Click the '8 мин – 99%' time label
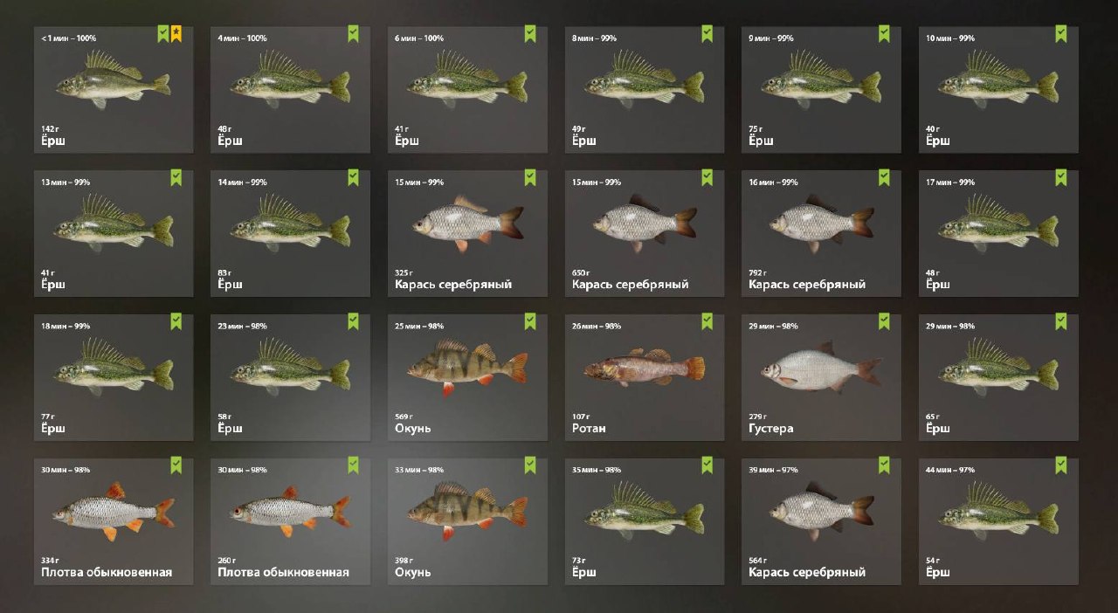This screenshot has height=613, width=1118. [595, 38]
